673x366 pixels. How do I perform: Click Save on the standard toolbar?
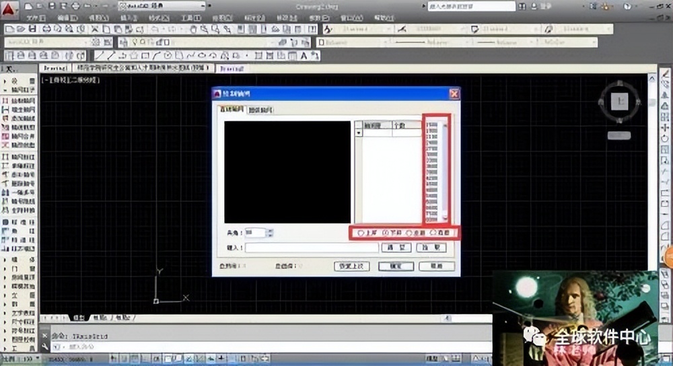pyautogui.click(x=32, y=29)
